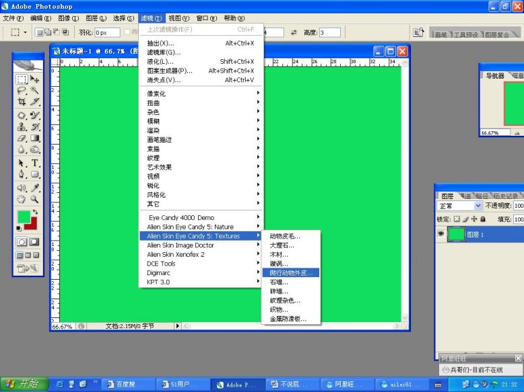Select the Slice tool
The image size is (524, 392).
[x=35, y=102]
